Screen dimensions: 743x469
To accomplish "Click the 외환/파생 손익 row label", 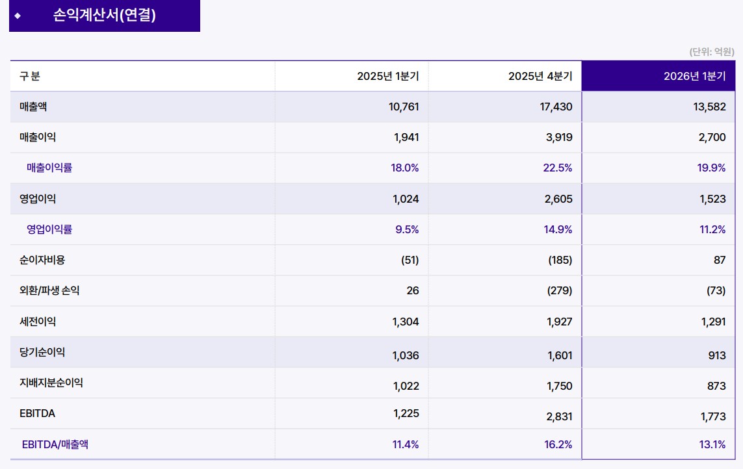I will click(49, 290).
